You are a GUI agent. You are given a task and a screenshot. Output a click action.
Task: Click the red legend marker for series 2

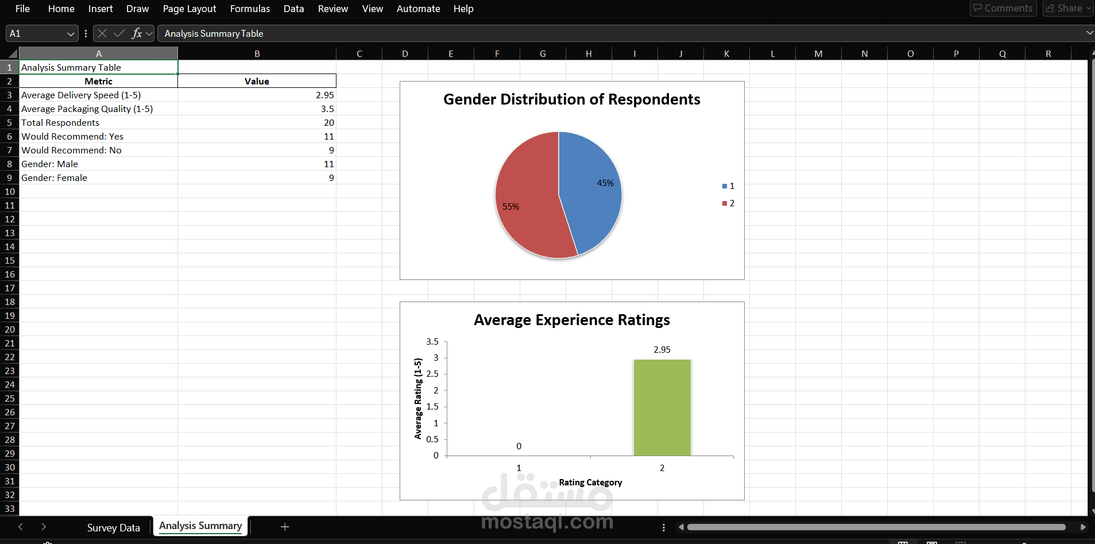click(725, 203)
